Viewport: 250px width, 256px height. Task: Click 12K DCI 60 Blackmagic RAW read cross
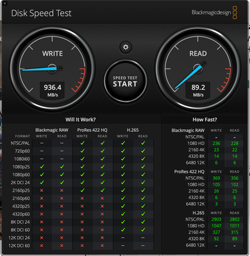point(62,246)
